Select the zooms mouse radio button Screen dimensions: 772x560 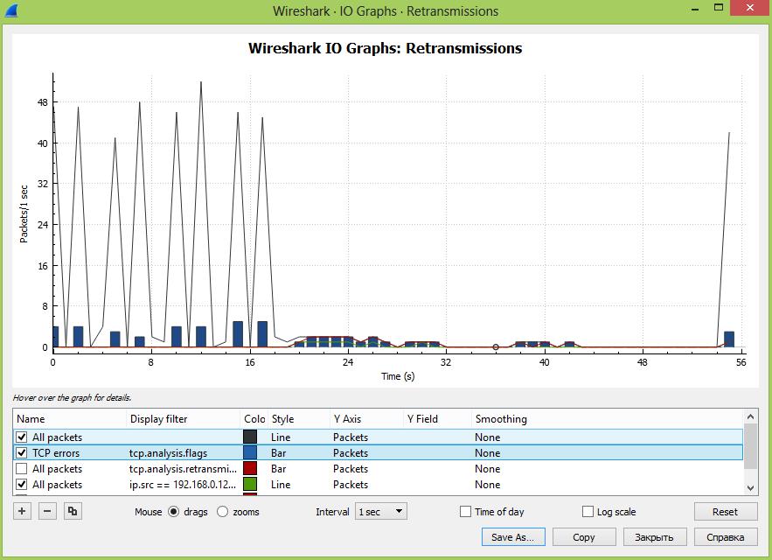point(222,511)
